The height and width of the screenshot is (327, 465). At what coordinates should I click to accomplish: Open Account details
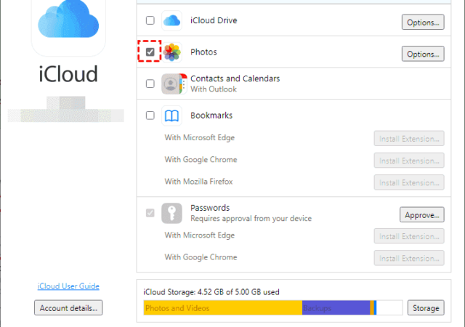click(68, 307)
